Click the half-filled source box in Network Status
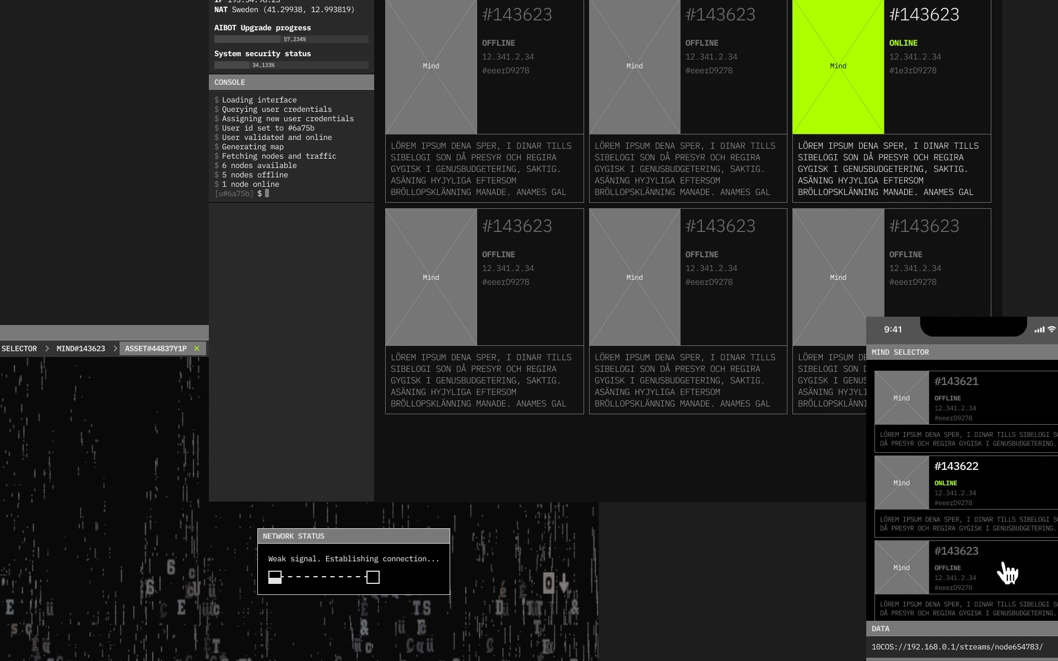Screen dimensions: 1058x661 click(x=275, y=577)
